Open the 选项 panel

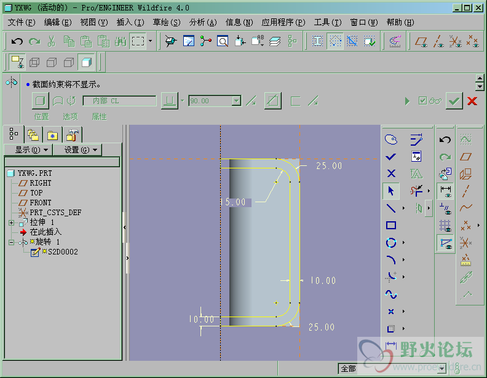[x=71, y=117]
